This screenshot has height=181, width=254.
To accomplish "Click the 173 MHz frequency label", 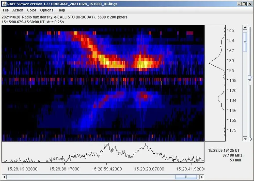I will [233, 130].
